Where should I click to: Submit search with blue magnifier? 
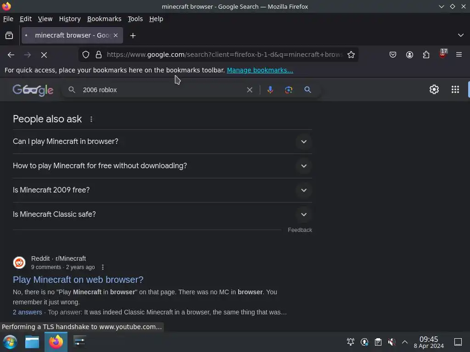[x=308, y=89]
